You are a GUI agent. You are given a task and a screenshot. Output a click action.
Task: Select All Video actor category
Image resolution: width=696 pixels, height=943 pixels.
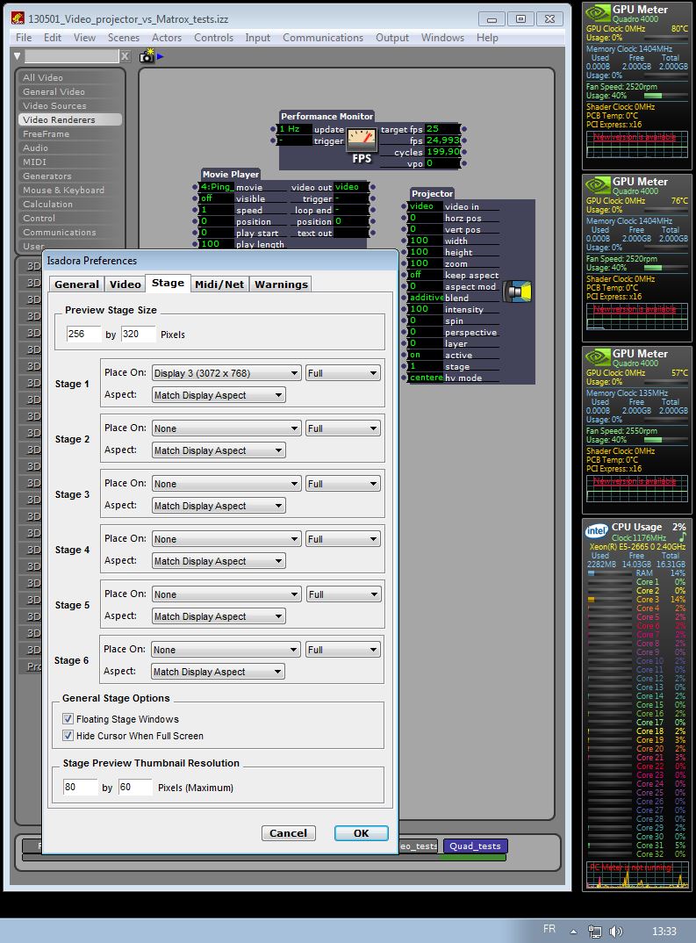click(x=70, y=77)
